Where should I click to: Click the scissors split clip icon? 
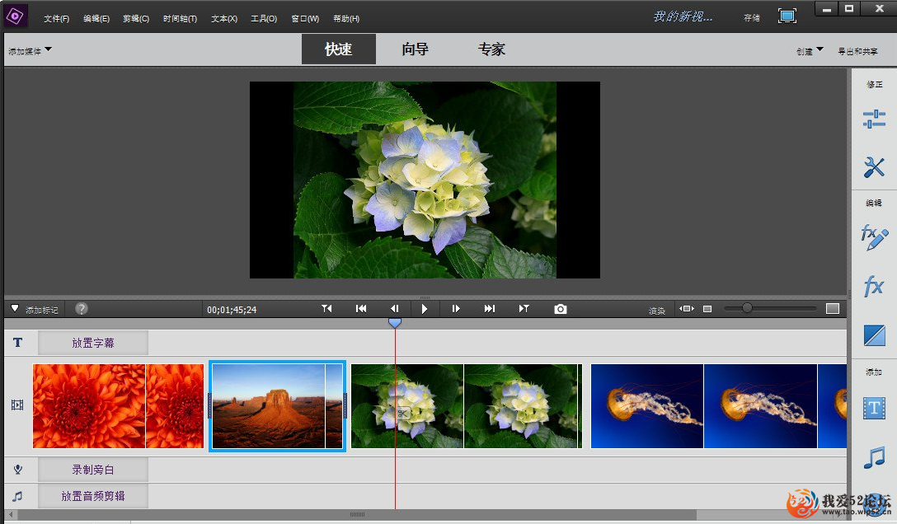point(402,413)
